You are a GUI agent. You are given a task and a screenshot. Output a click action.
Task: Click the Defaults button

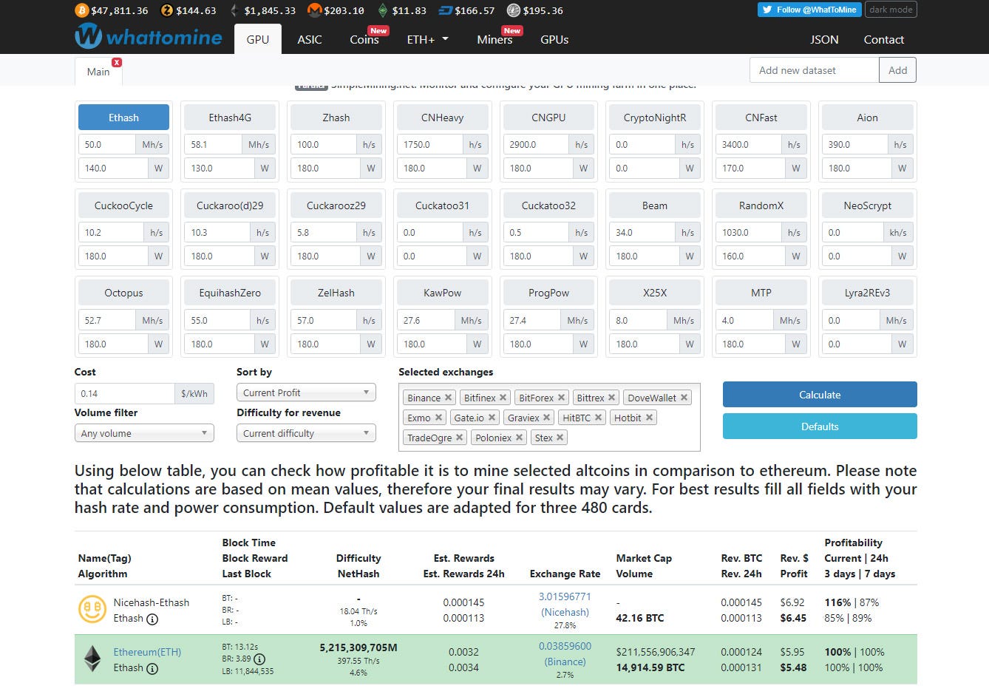(x=820, y=426)
